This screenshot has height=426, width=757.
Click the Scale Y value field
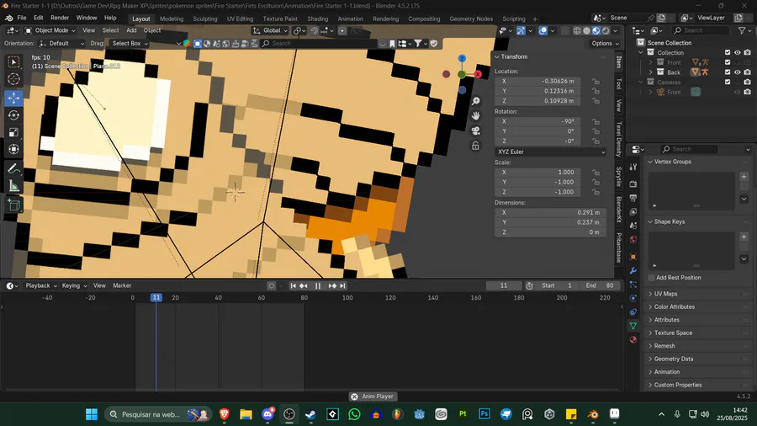[x=537, y=182]
